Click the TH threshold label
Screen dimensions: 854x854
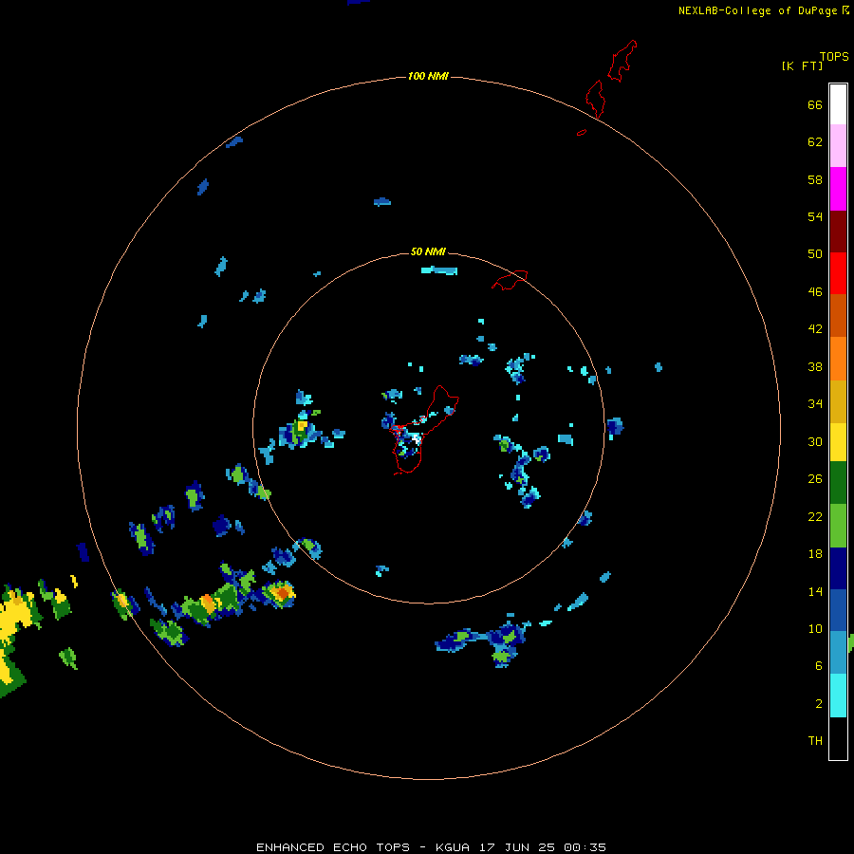(815, 740)
